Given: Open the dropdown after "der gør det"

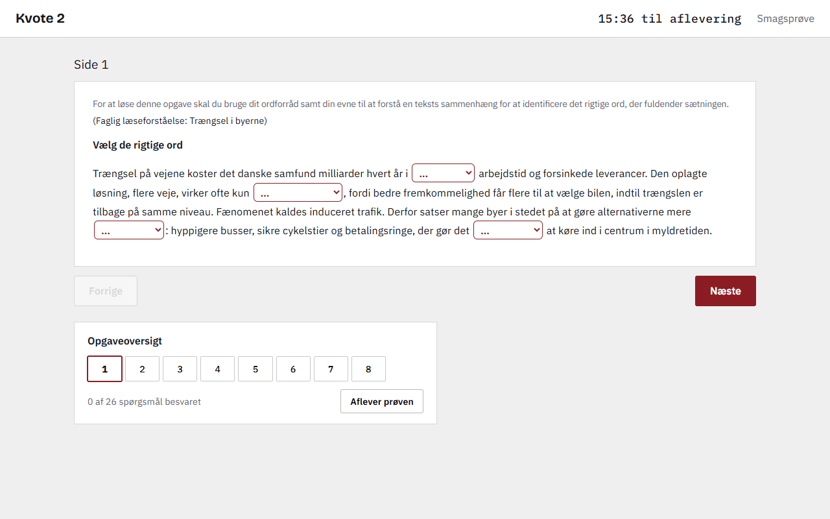Looking at the screenshot, I should pyautogui.click(x=508, y=230).
